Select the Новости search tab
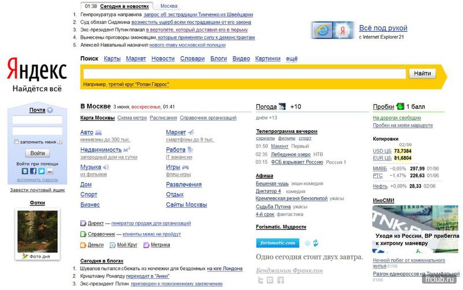The image size is (463, 290). pos(163,58)
